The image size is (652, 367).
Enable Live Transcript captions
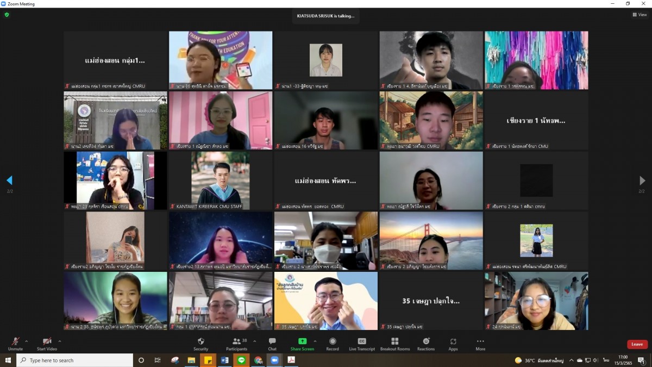[362, 344]
